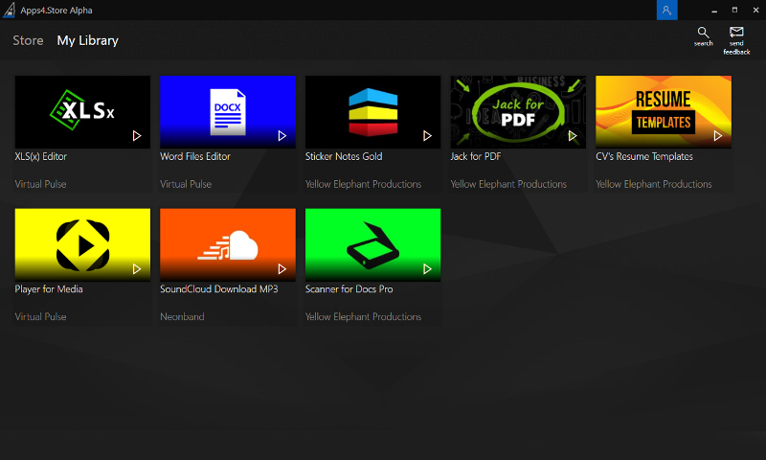Click Yellow Elephant Productions under Jack for PDF

508,184
